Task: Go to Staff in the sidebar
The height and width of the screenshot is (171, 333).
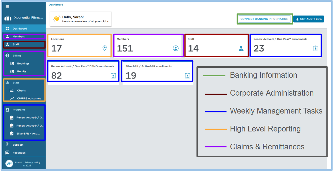Action: [16, 44]
